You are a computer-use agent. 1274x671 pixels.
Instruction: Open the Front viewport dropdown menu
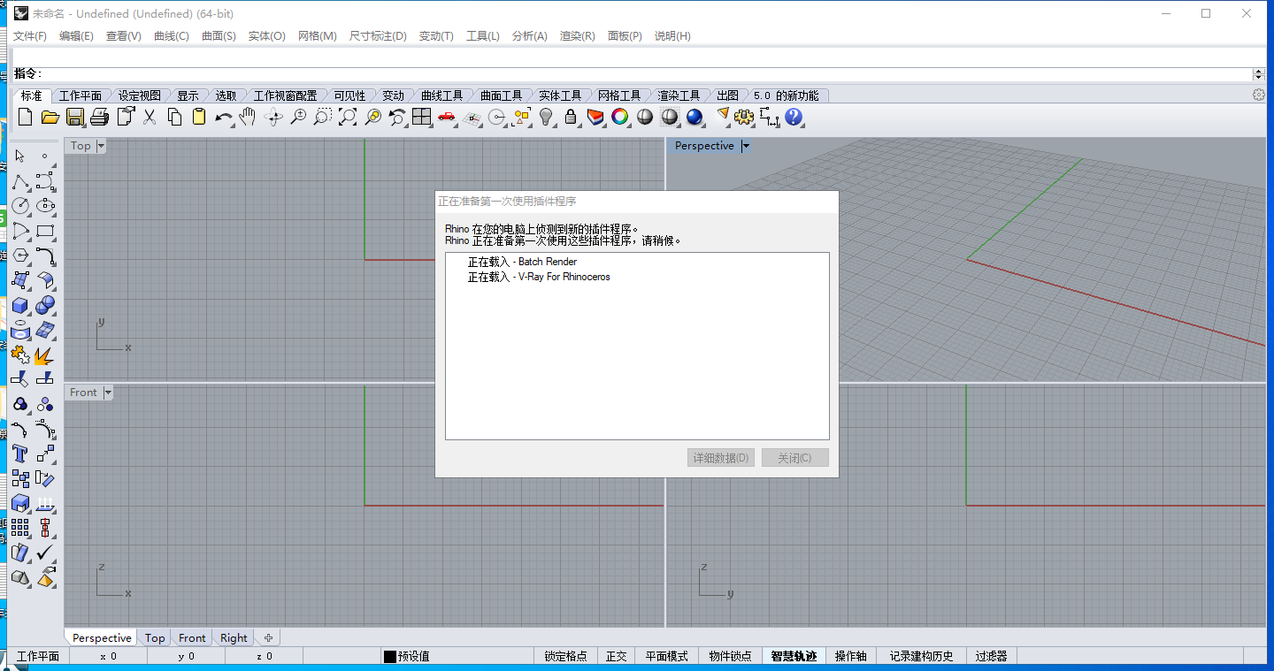coord(108,393)
